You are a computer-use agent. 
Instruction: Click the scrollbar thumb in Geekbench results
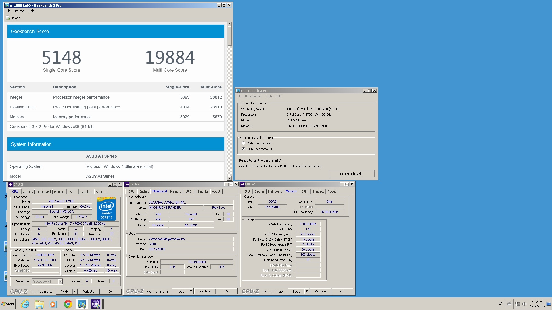tap(229, 36)
